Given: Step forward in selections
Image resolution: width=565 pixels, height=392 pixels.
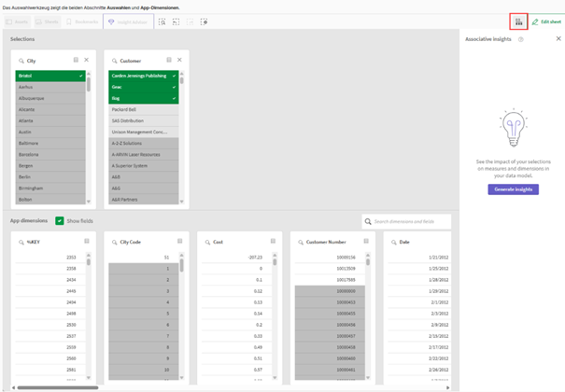Looking at the screenshot, I should click(190, 22).
